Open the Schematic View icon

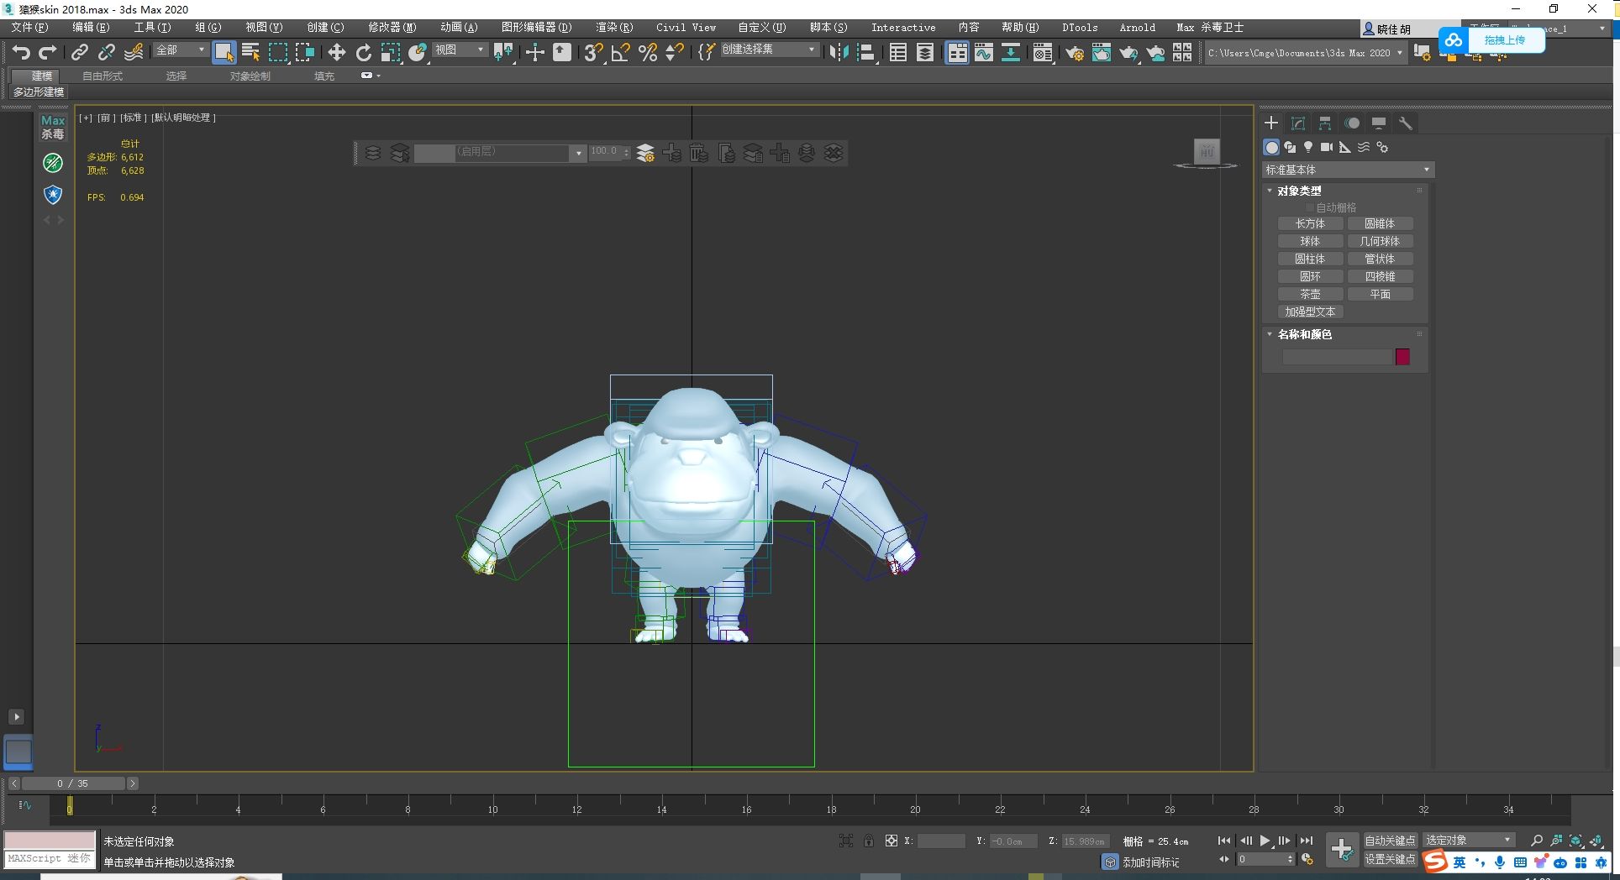(x=1011, y=52)
